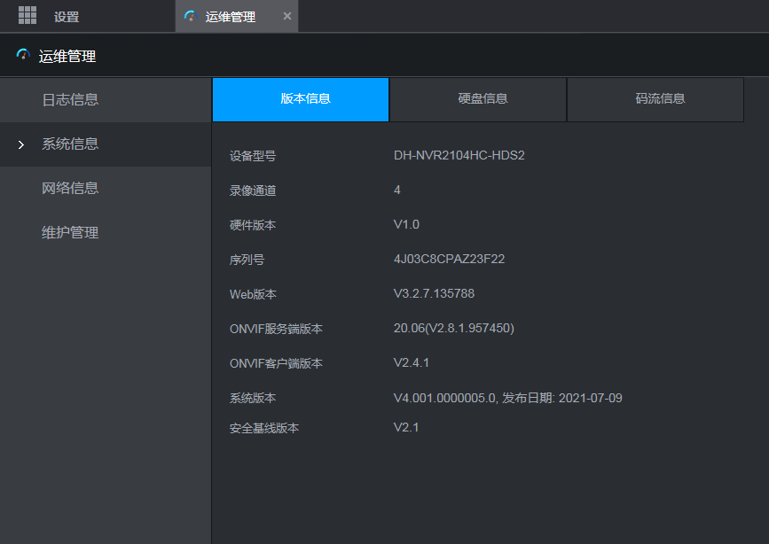Click the ONVIF服务端版本 value 20.06
Viewport: 769px width, 544px height.
click(x=453, y=329)
